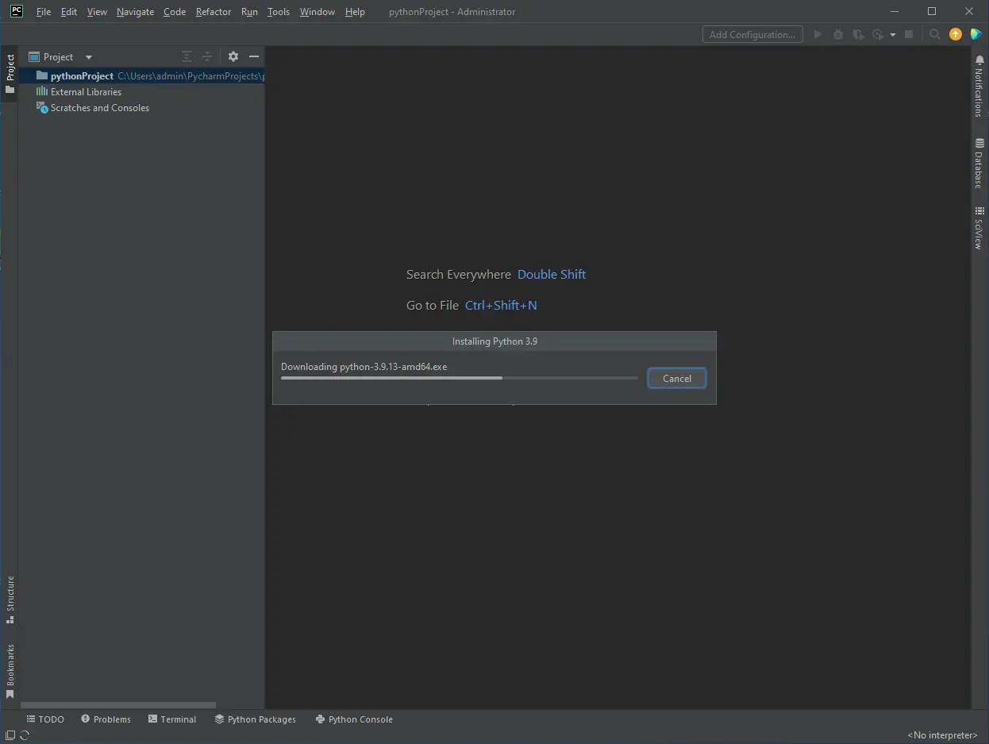Click the Profile run icon in toolbar
This screenshot has height=744, width=989.
coord(878,34)
